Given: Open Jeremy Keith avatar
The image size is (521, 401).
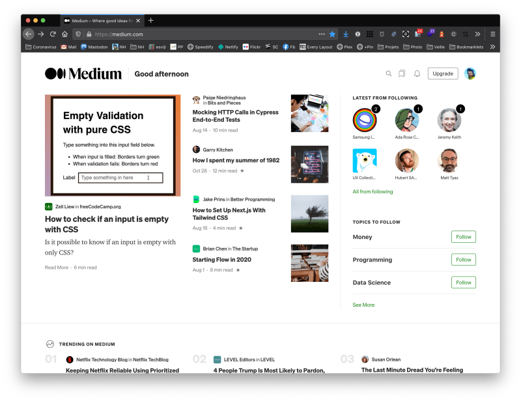Looking at the screenshot, I should (449, 120).
